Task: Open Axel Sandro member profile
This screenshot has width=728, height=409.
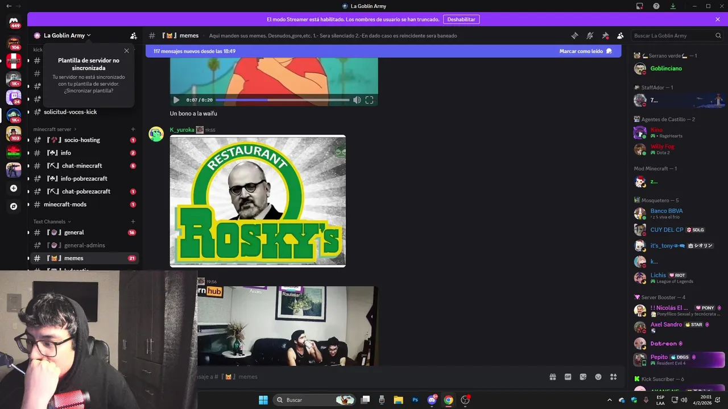Action: [x=677, y=327]
